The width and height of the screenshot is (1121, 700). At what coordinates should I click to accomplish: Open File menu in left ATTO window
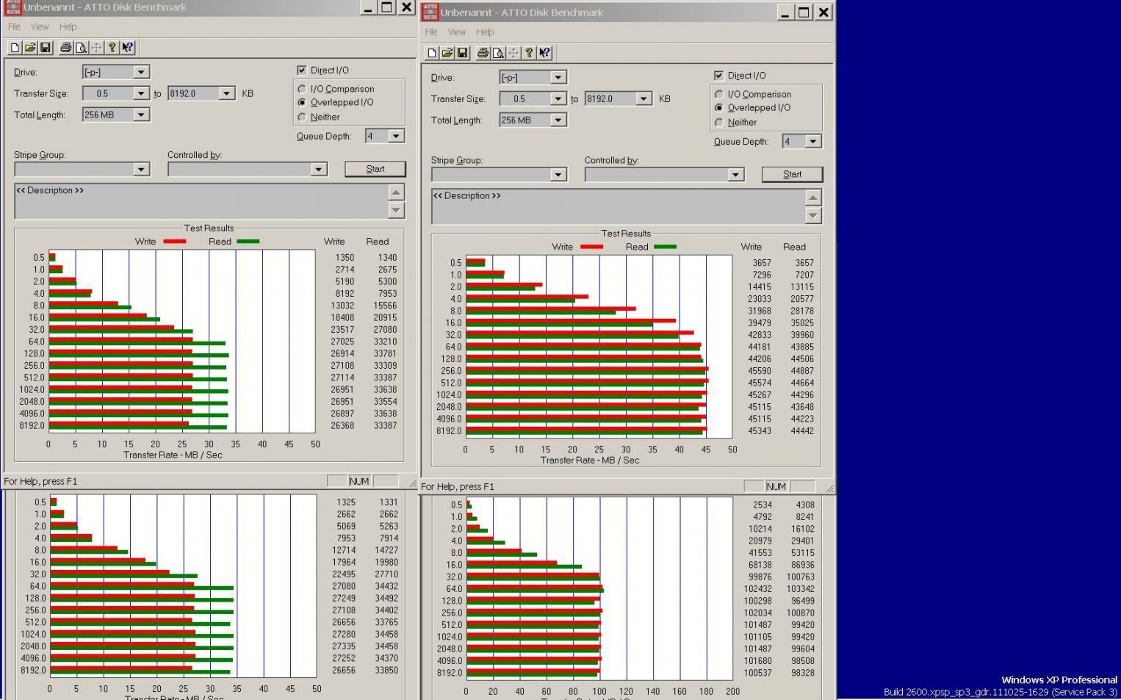(14, 26)
